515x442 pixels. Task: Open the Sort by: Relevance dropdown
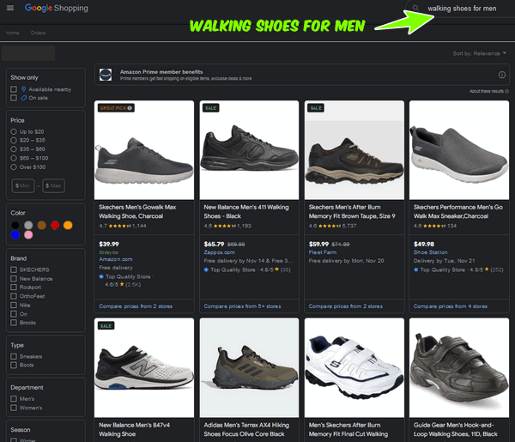tap(480, 53)
